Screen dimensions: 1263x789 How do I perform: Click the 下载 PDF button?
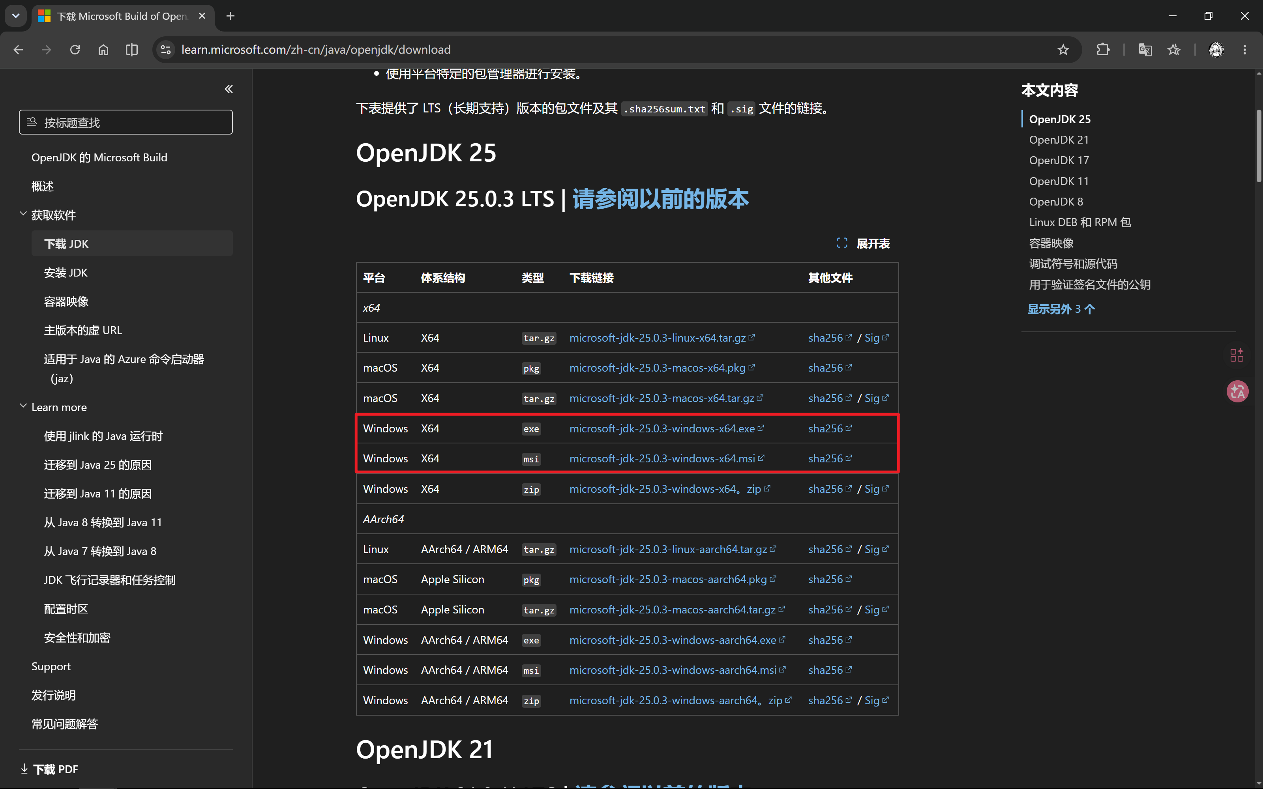50,769
